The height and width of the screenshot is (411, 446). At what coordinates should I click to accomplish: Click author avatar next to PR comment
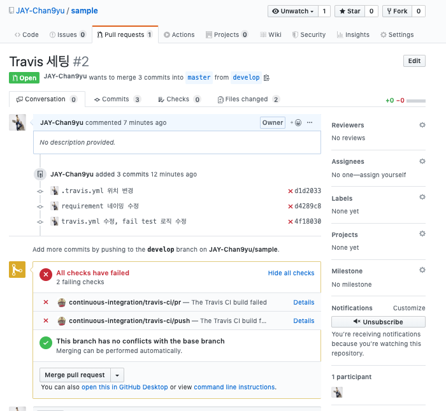(17, 122)
